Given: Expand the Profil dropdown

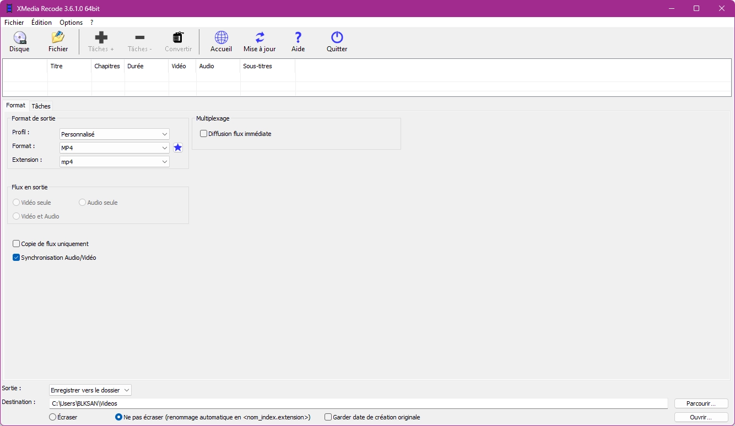Looking at the screenshot, I should pos(114,134).
